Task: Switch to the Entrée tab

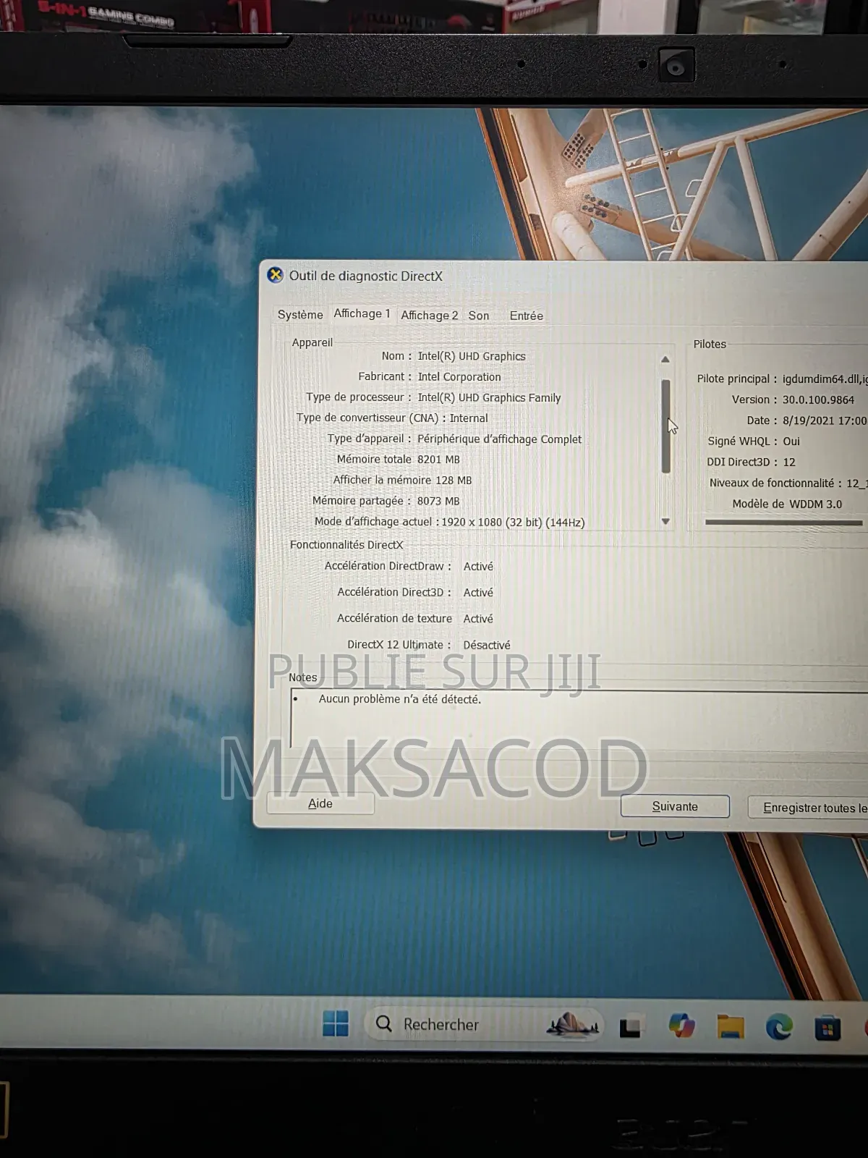Action: pos(526,316)
